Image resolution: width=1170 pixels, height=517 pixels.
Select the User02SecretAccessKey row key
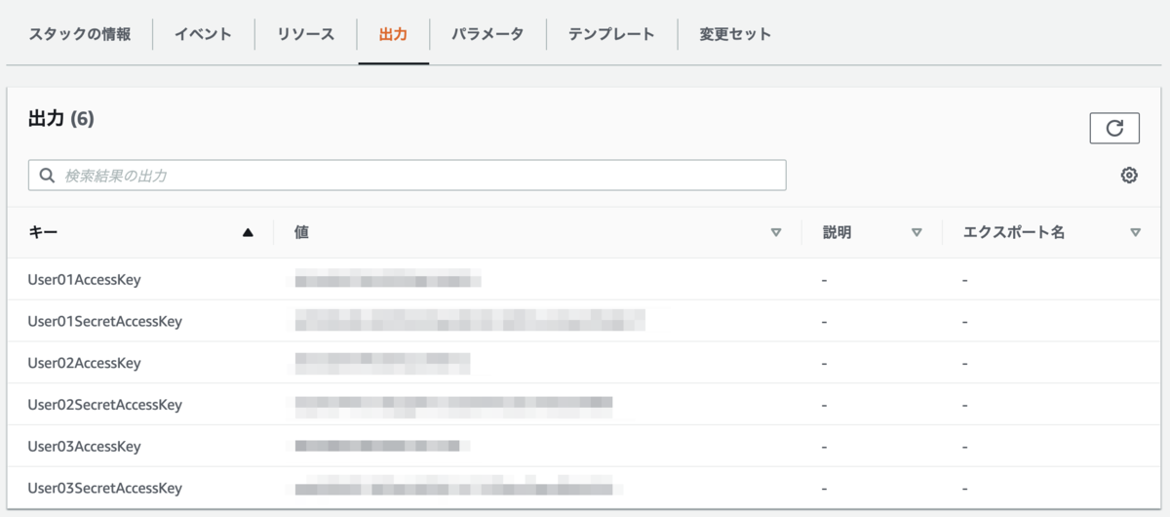[x=105, y=405]
